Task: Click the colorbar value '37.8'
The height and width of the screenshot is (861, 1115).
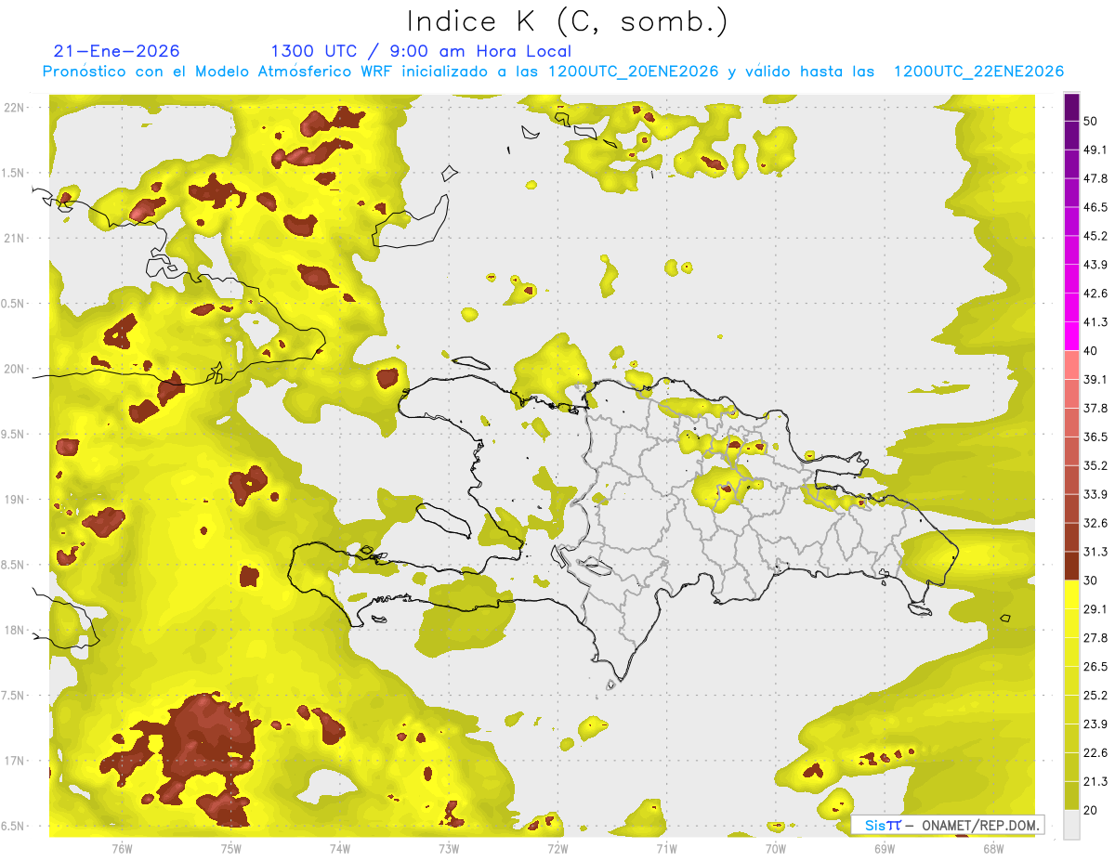Action: click(1095, 408)
